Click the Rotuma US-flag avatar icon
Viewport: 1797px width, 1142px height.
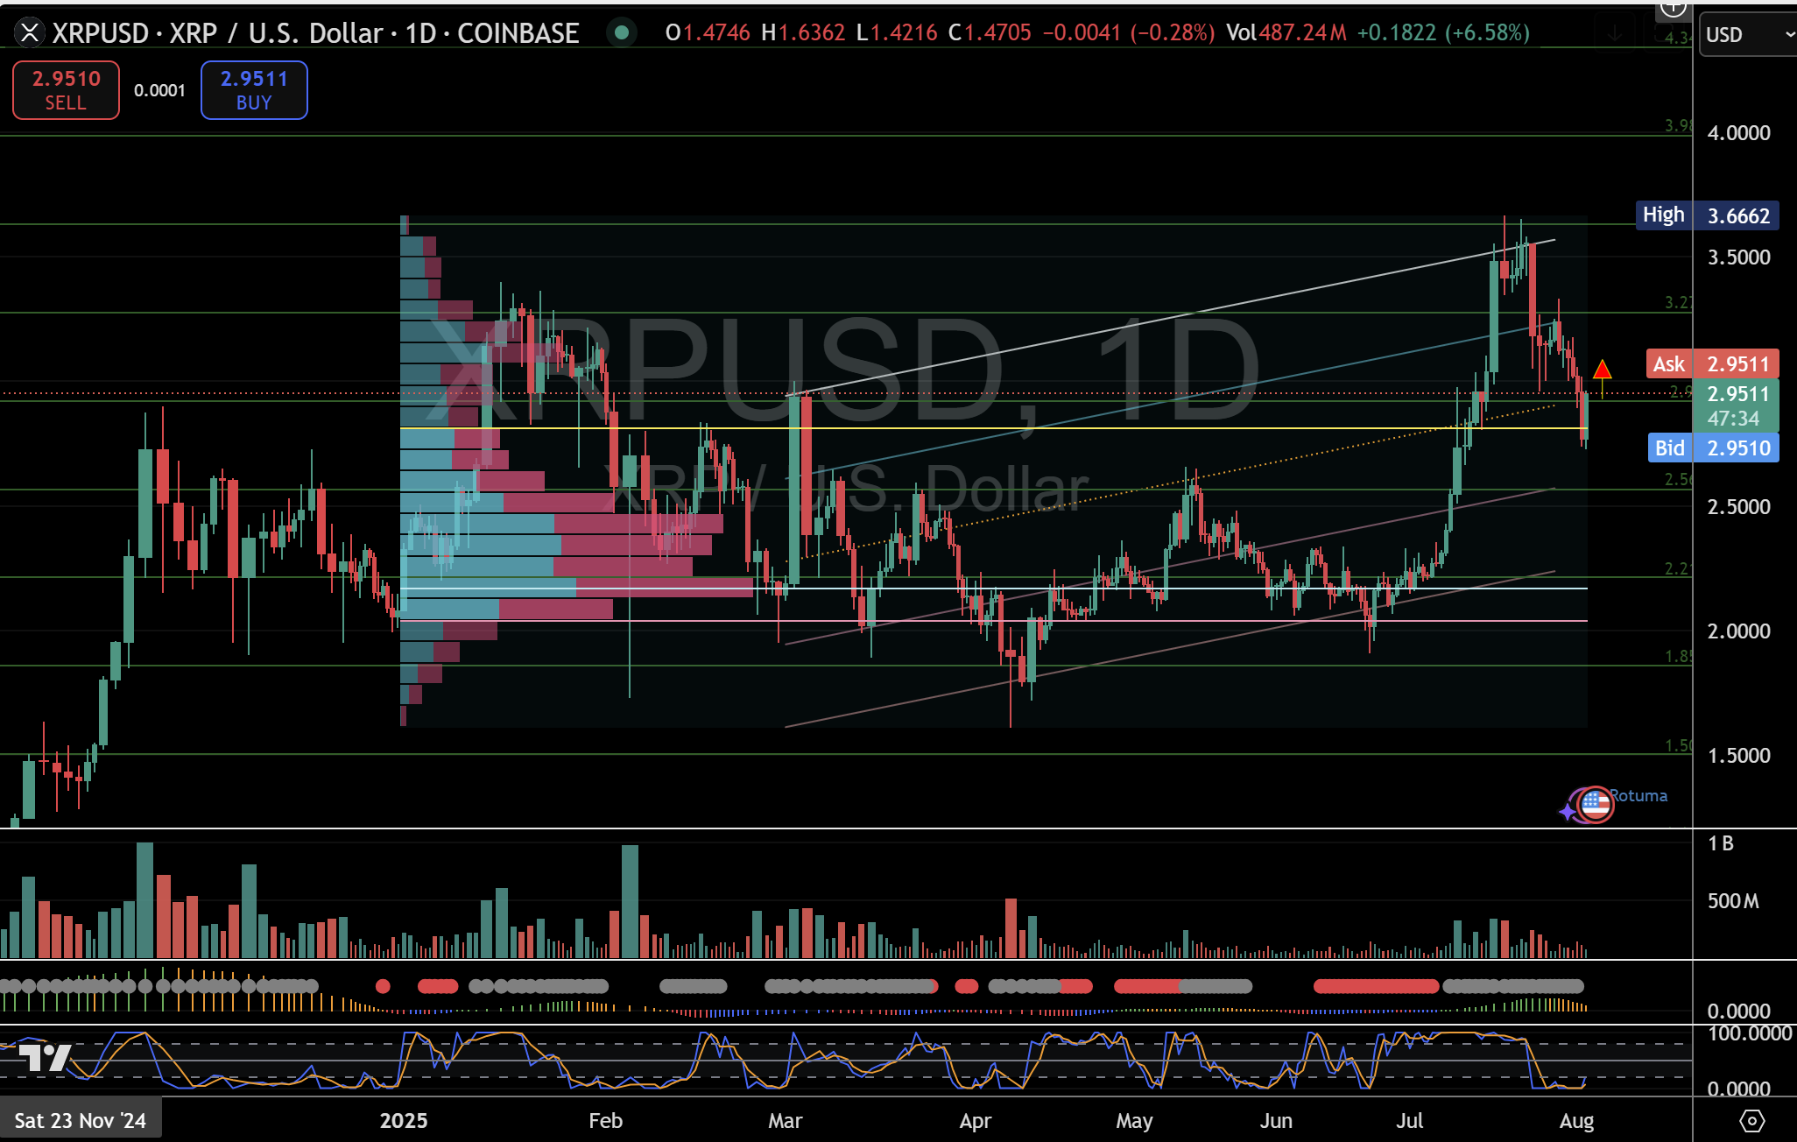pos(1596,805)
